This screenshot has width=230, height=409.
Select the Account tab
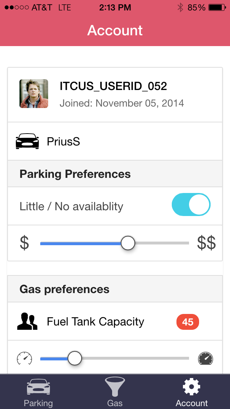192,392
